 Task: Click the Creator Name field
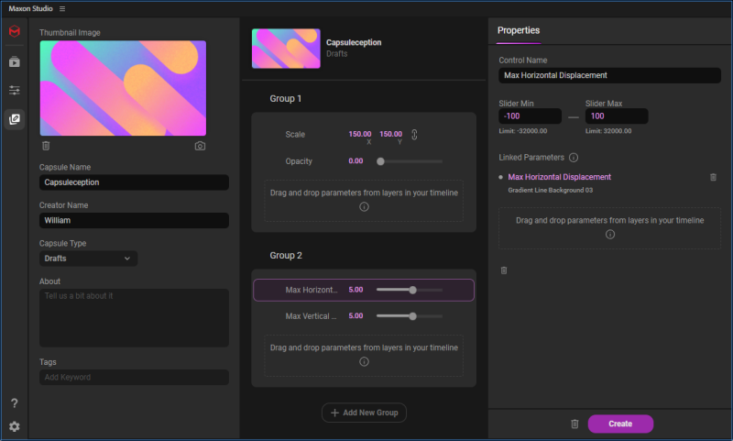134,220
